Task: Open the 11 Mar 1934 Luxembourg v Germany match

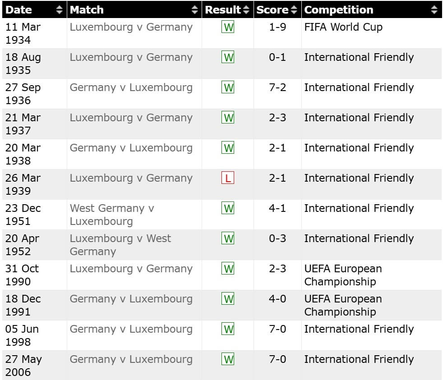Action: tap(131, 27)
